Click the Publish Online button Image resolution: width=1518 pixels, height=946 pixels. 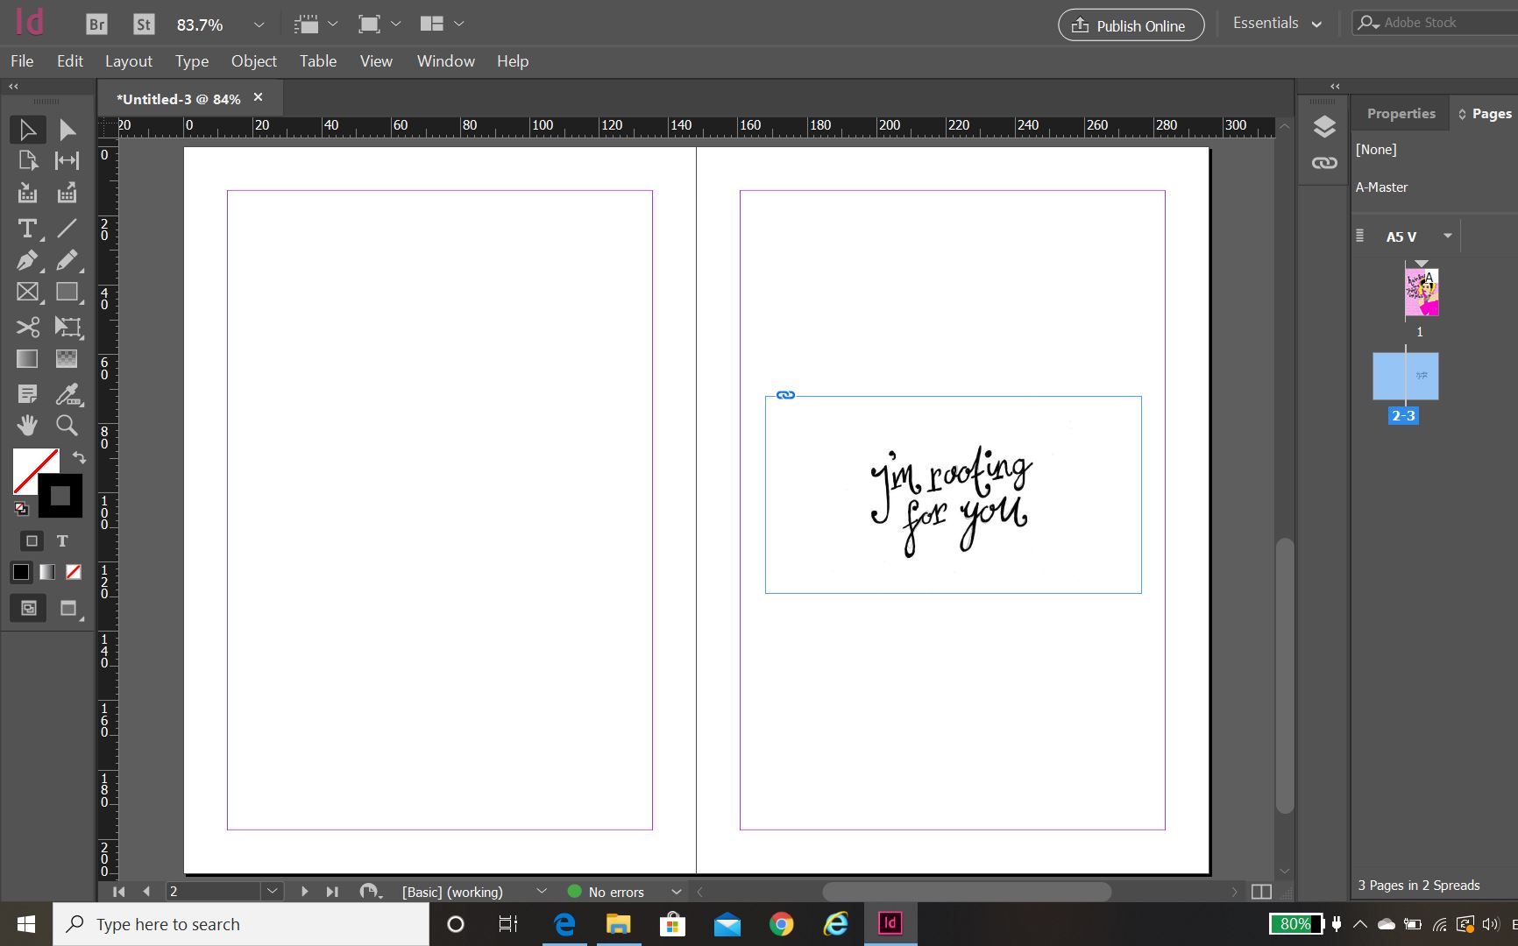(1131, 25)
